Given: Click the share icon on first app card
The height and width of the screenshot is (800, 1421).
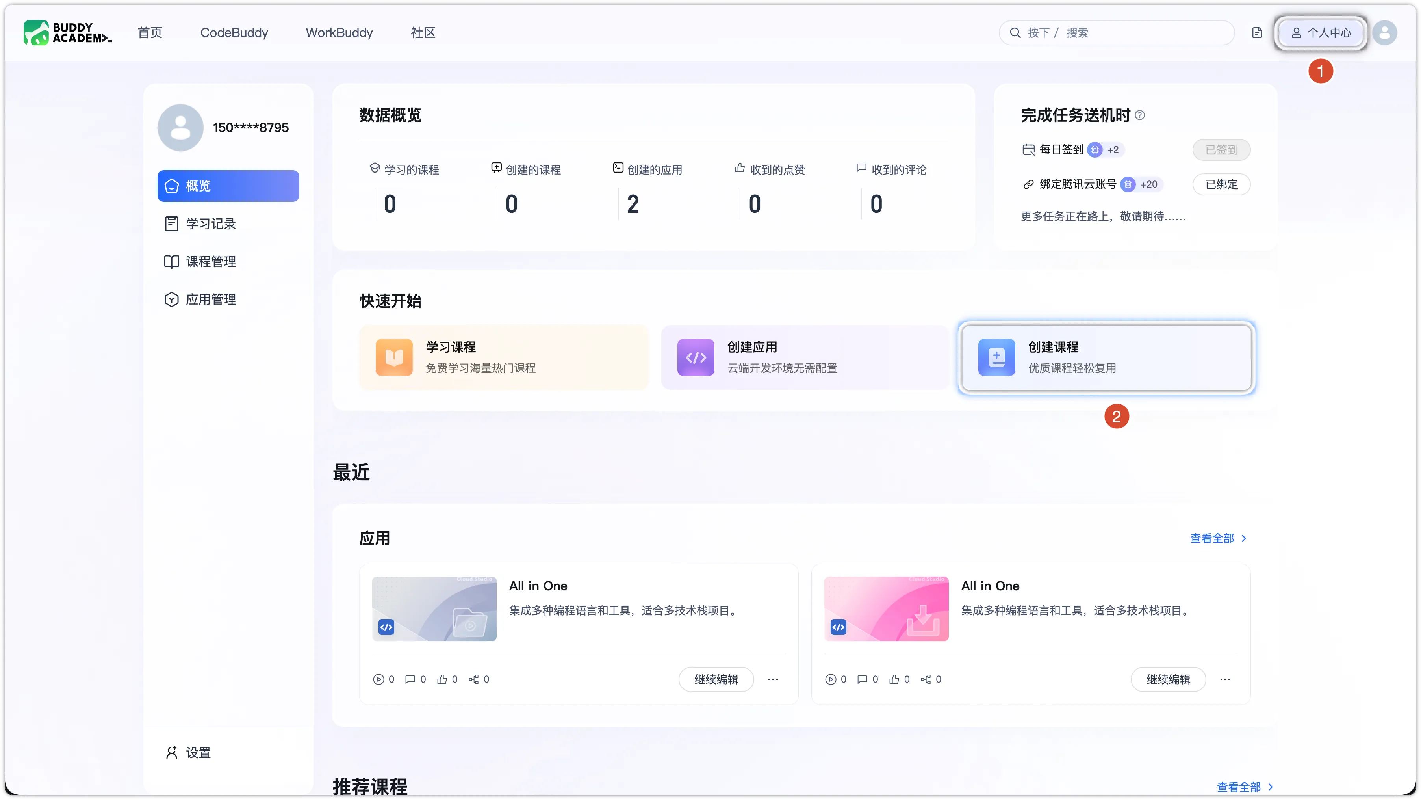Looking at the screenshot, I should [473, 679].
